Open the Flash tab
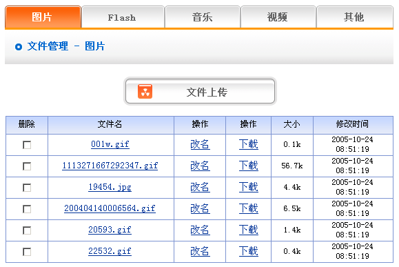Image resolution: width=399 pixels, height=267 pixels. pos(123,17)
